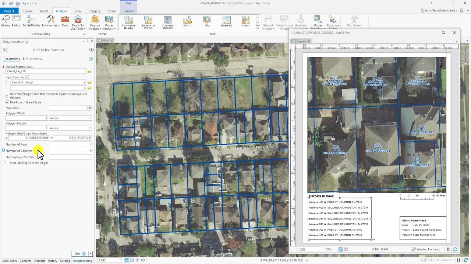The height and width of the screenshot is (264, 471).
Task: Enable Start labeling from the Origin
Action: click(7, 163)
